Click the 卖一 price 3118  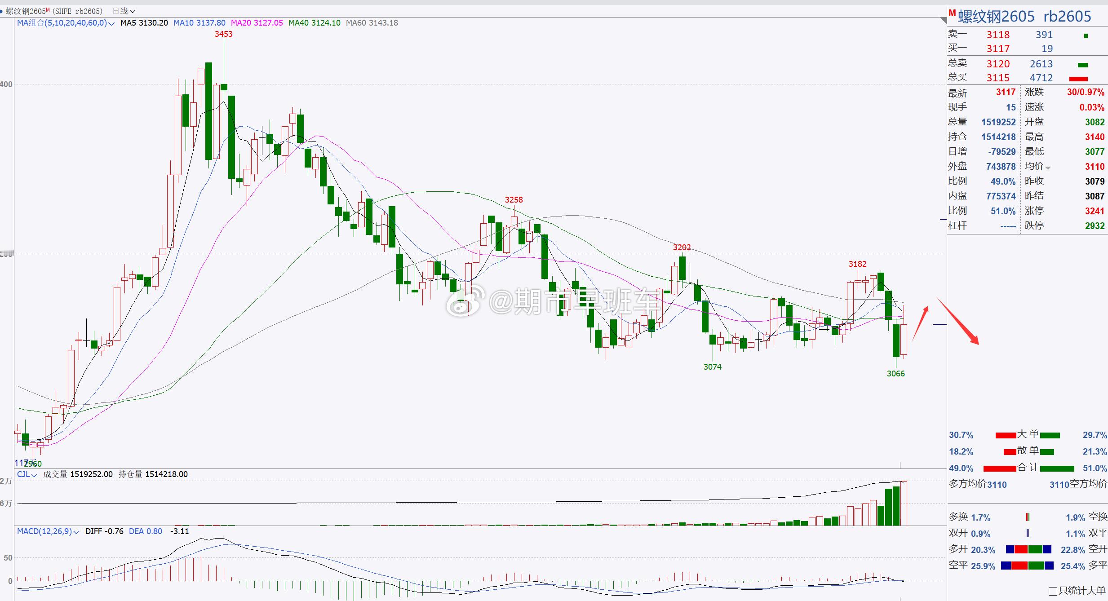[x=998, y=35]
